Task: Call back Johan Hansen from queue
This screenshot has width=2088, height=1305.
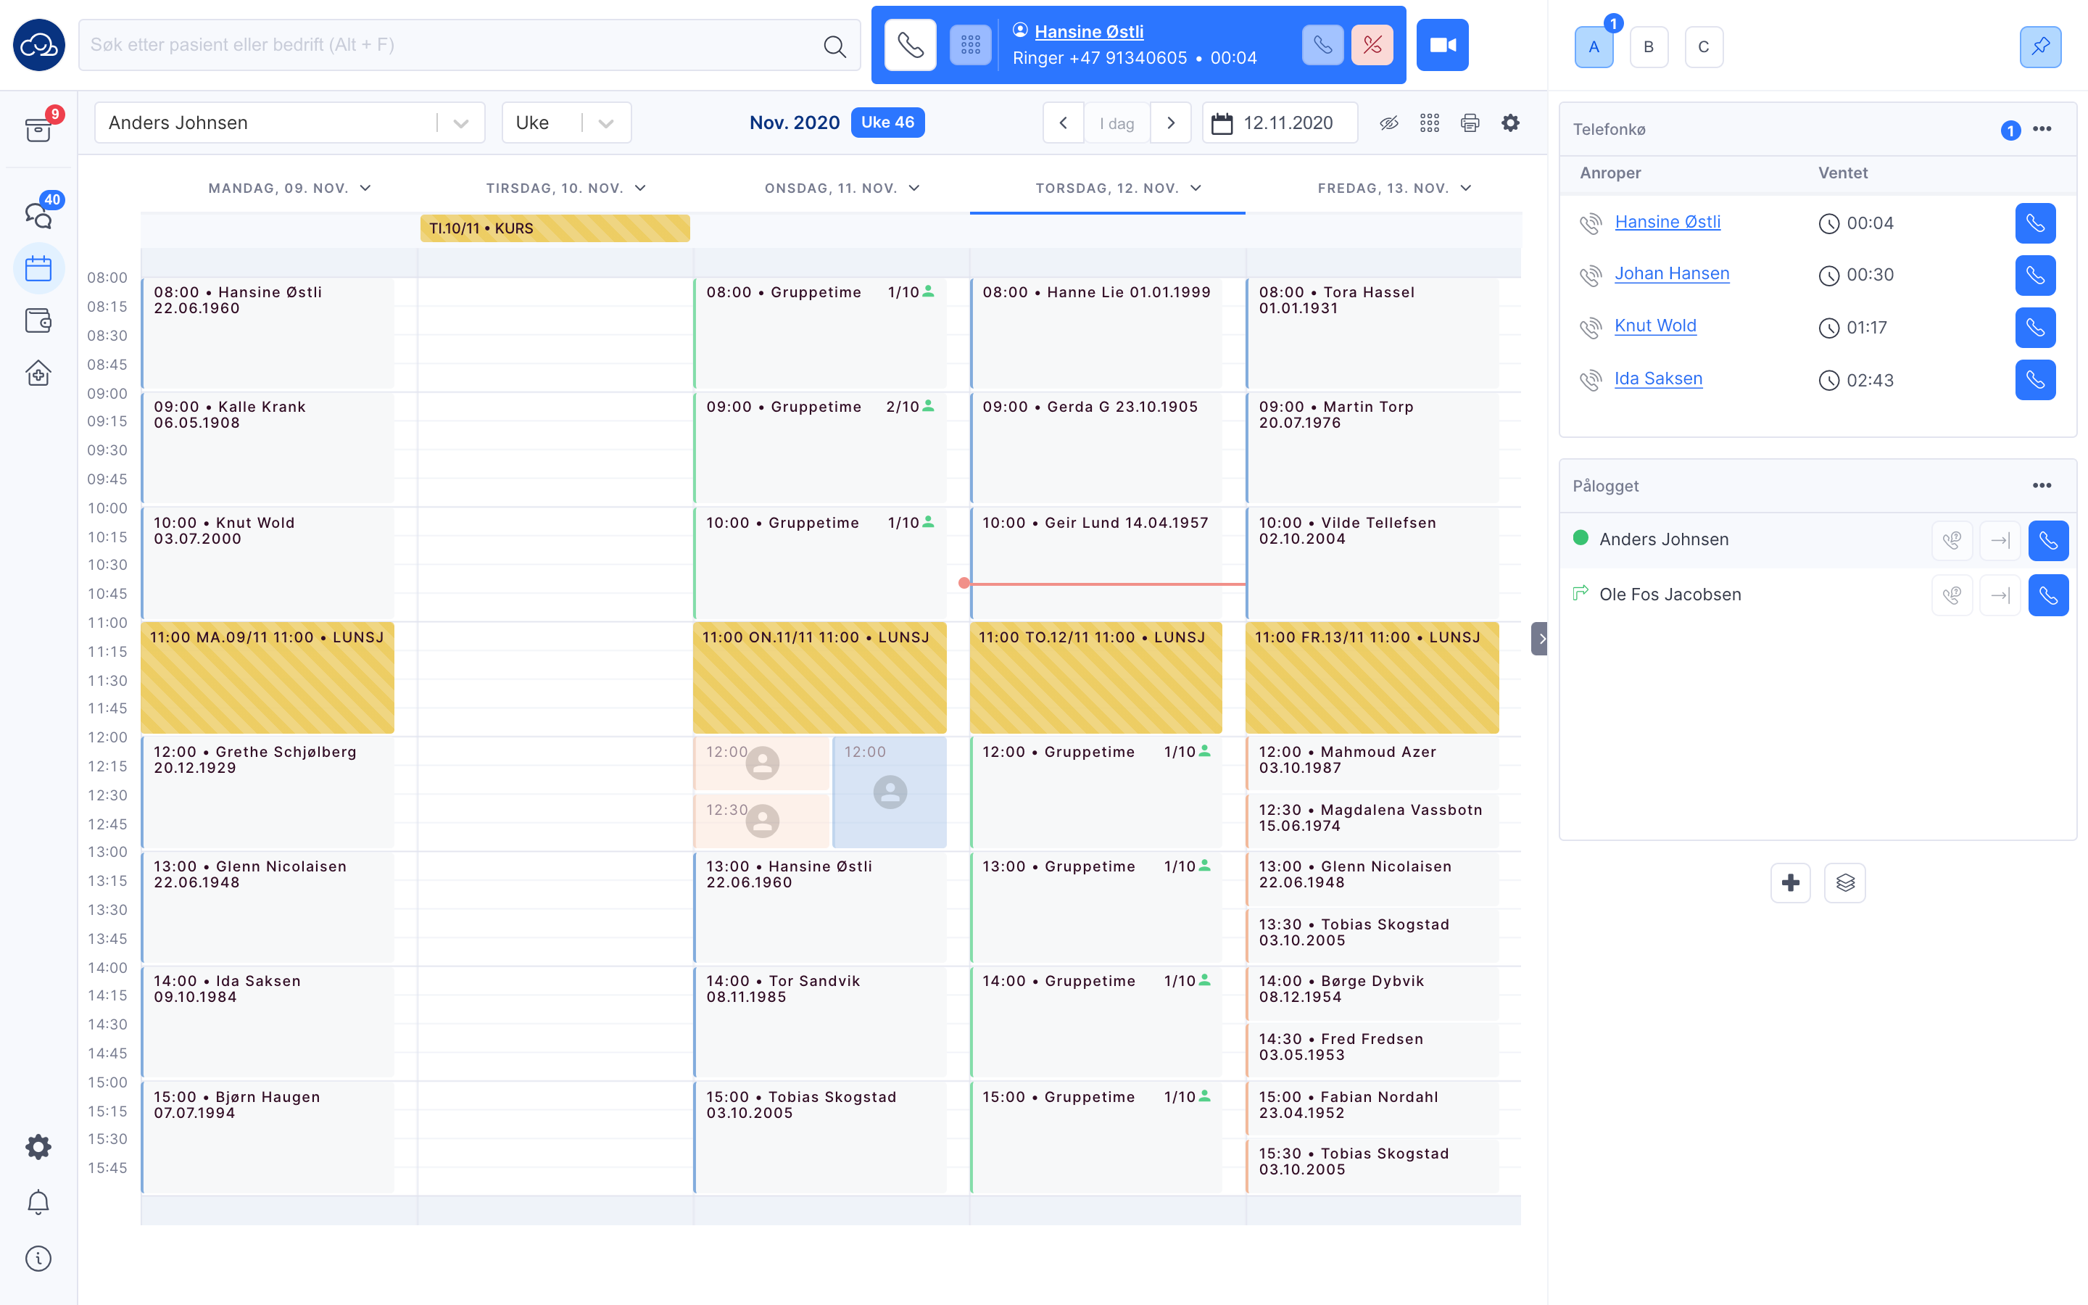Action: click(x=2035, y=275)
